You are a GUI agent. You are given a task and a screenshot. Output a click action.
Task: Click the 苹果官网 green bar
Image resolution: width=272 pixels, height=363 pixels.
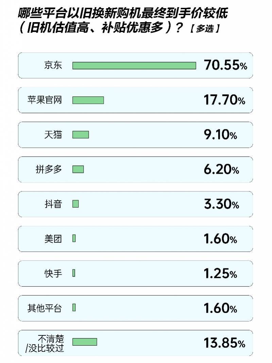88,100
